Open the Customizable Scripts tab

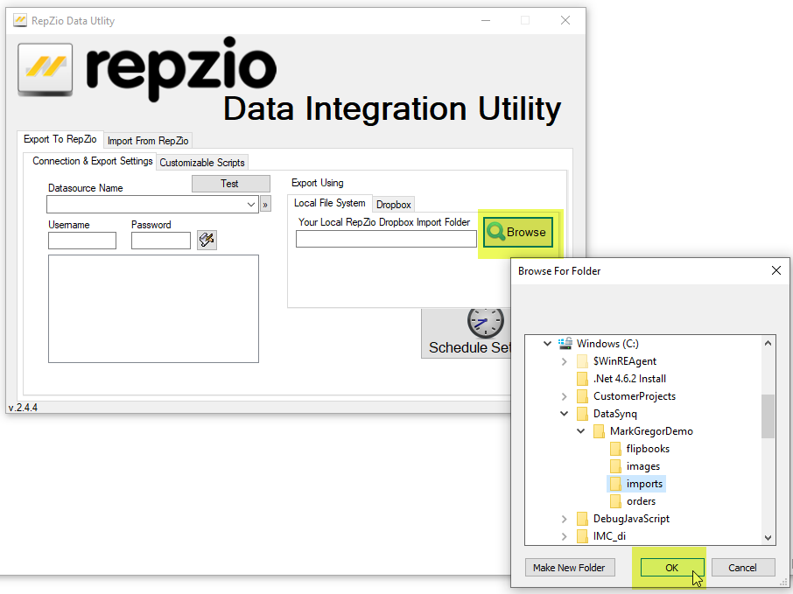202,163
